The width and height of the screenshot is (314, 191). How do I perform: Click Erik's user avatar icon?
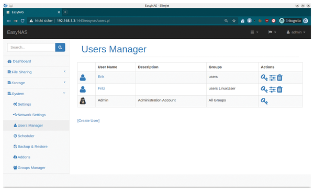pos(83,77)
